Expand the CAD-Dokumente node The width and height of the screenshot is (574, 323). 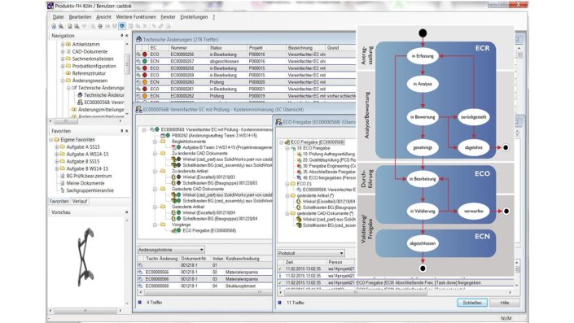(x=63, y=51)
